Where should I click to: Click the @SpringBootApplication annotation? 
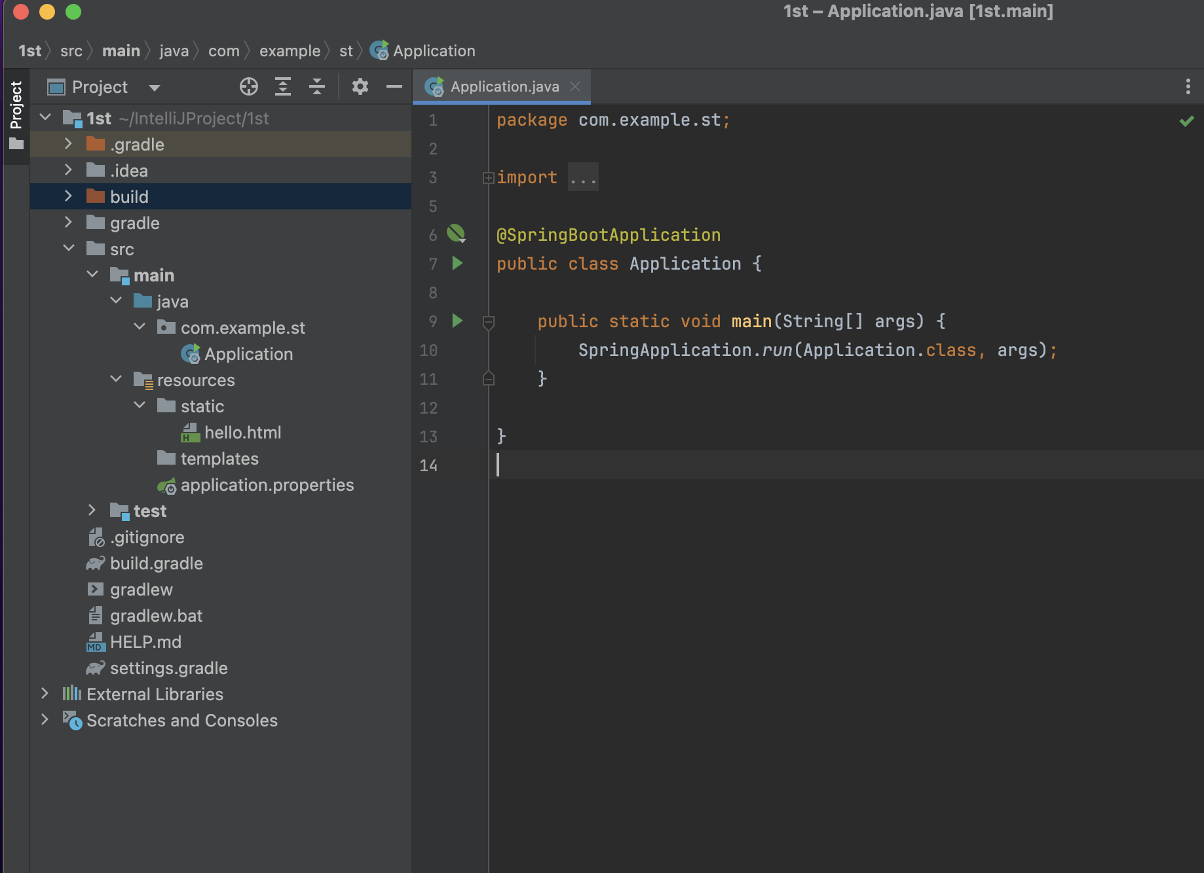point(609,235)
